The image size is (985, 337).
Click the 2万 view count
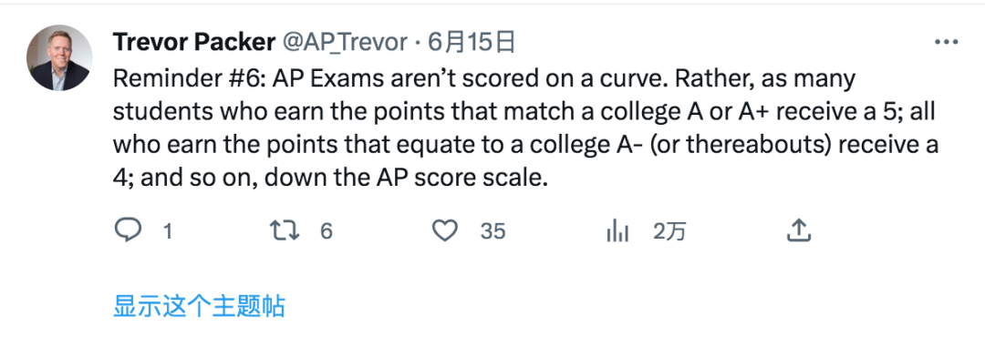(x=669, y=231)
